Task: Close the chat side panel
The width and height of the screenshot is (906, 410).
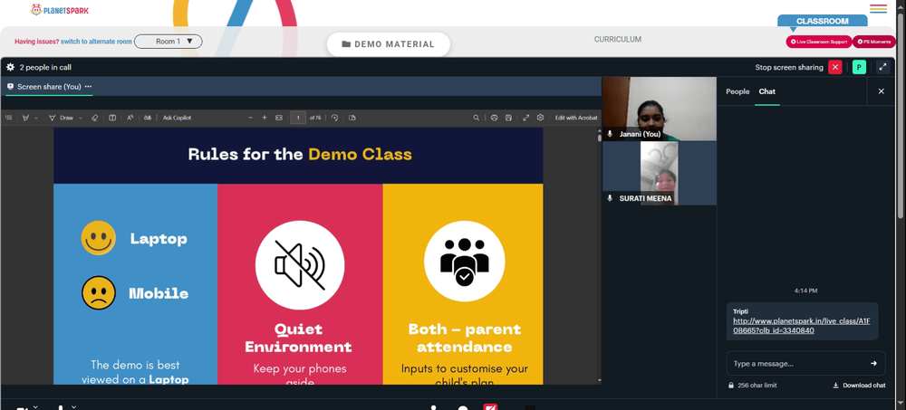Action: point(882,91)
